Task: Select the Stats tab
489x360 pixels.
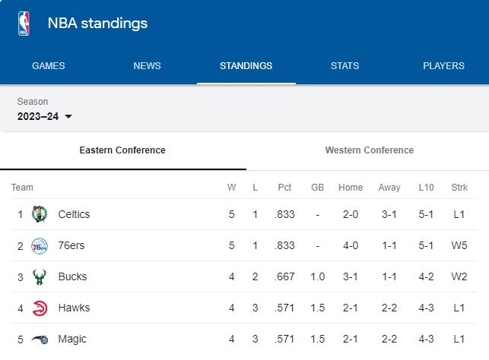Action: [x=345, y=66]
